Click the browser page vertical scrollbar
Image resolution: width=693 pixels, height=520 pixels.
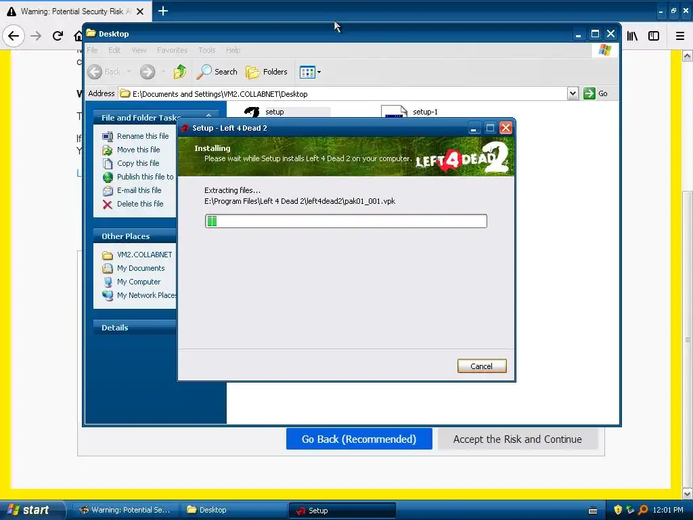(688, 339)
